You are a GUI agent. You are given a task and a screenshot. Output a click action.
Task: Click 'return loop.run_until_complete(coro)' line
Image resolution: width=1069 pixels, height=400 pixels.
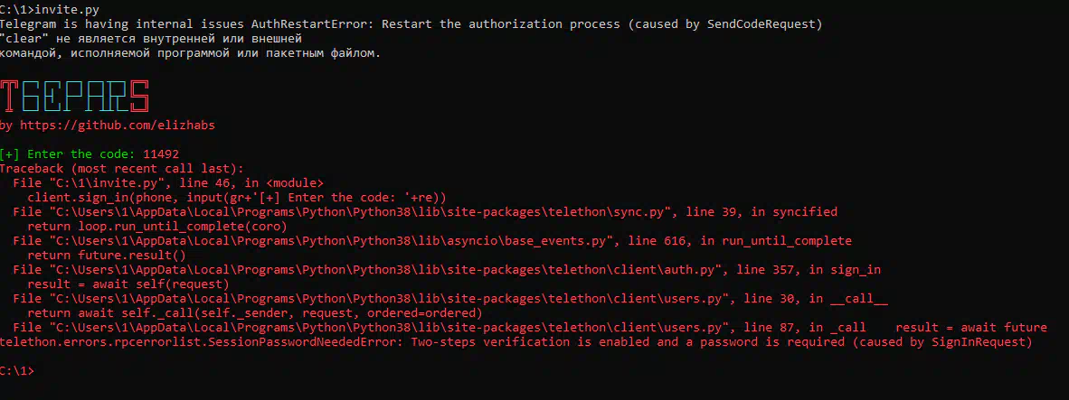click(x=157, y=227)
